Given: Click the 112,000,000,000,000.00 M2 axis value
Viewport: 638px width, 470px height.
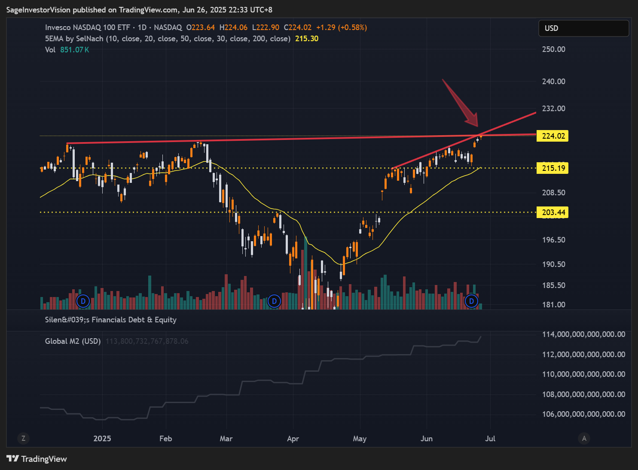Looking at the screenshot, I should point(583,355).
